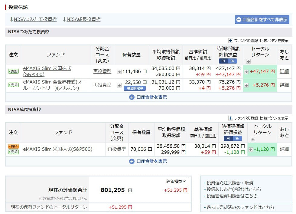The height and width of the screenshot is (214, 296).
Task: Jump to NISA成長投資枠 section
Action: 82,19
